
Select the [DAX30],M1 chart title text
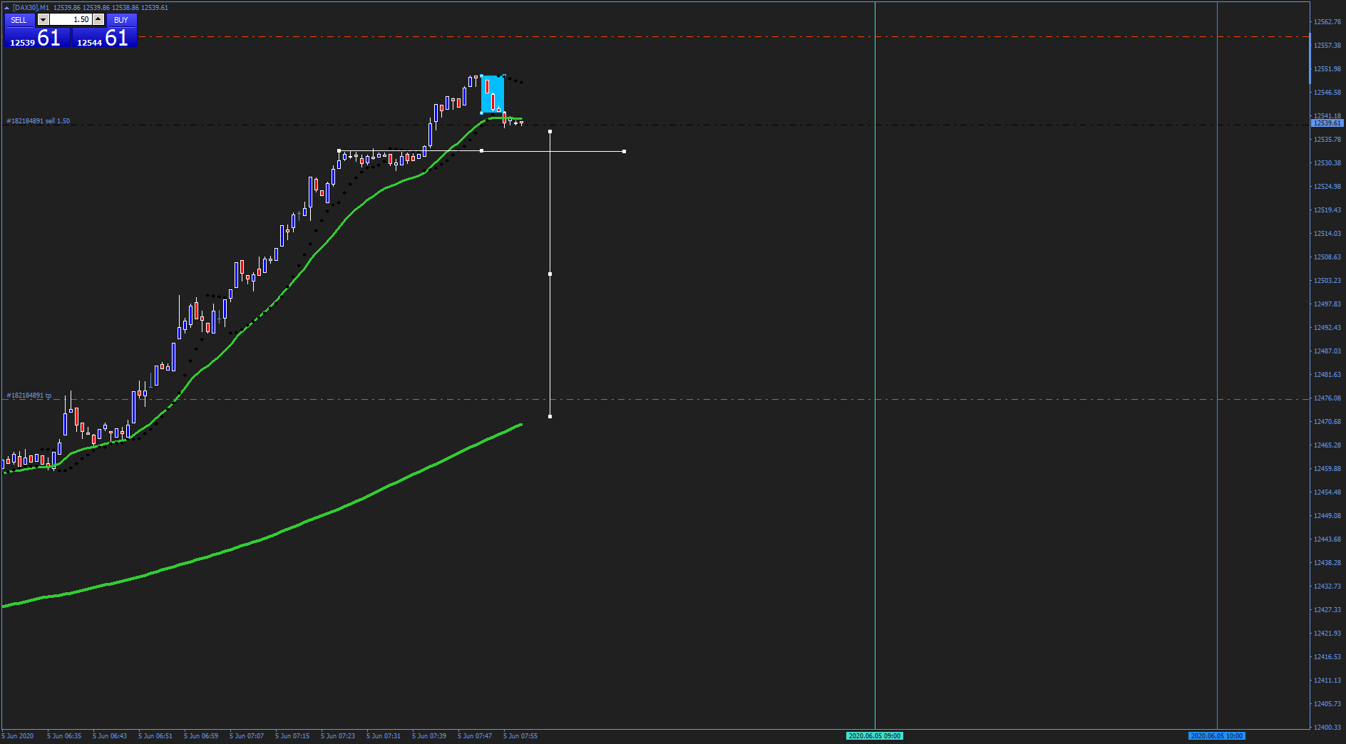pos(31,8)
